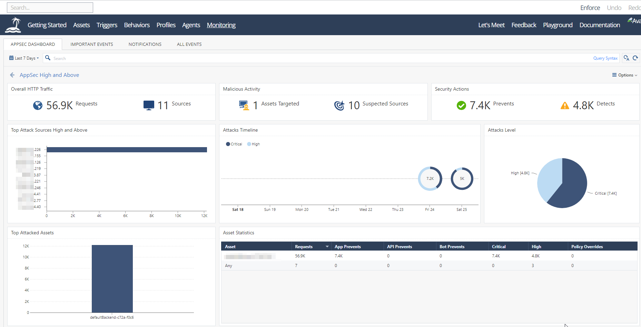Click the refresh icon near Query Syntax
Viewport: 641px width, 327px height.
(x=635, y=58)
